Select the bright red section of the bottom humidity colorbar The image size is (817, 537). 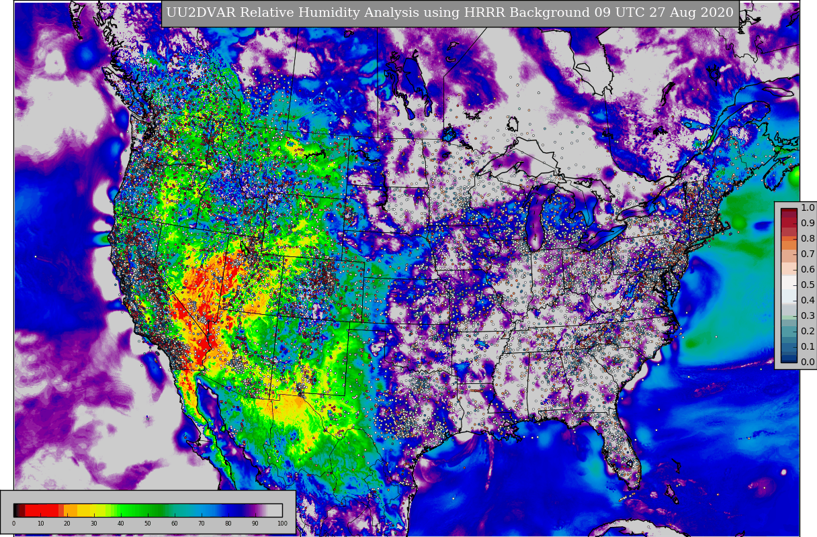(x=42, y=510)
